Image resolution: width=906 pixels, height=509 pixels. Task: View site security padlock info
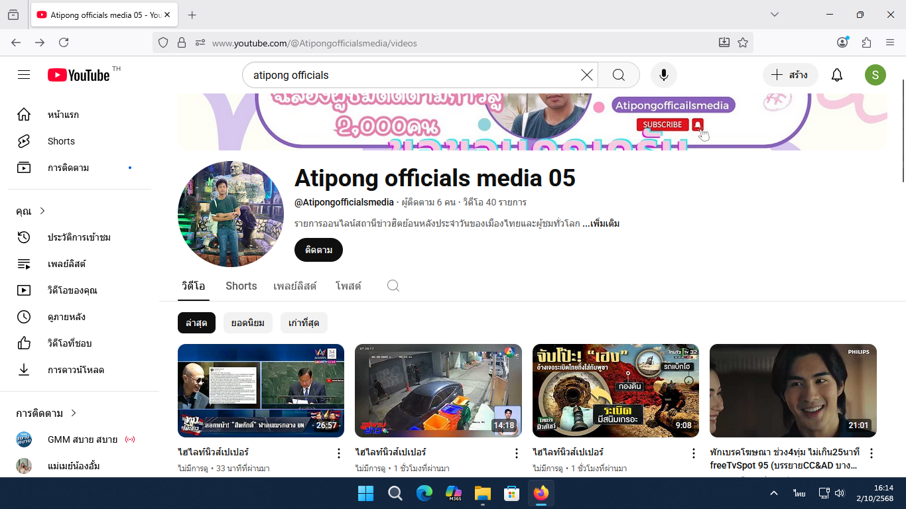point(182,42)
